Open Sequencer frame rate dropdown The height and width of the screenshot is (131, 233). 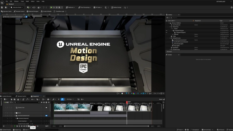[x=70, y=99]
